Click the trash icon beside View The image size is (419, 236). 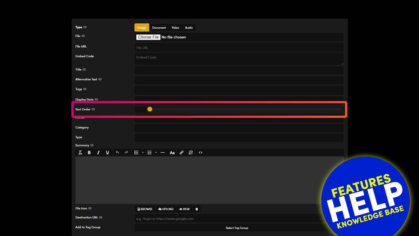197,209
